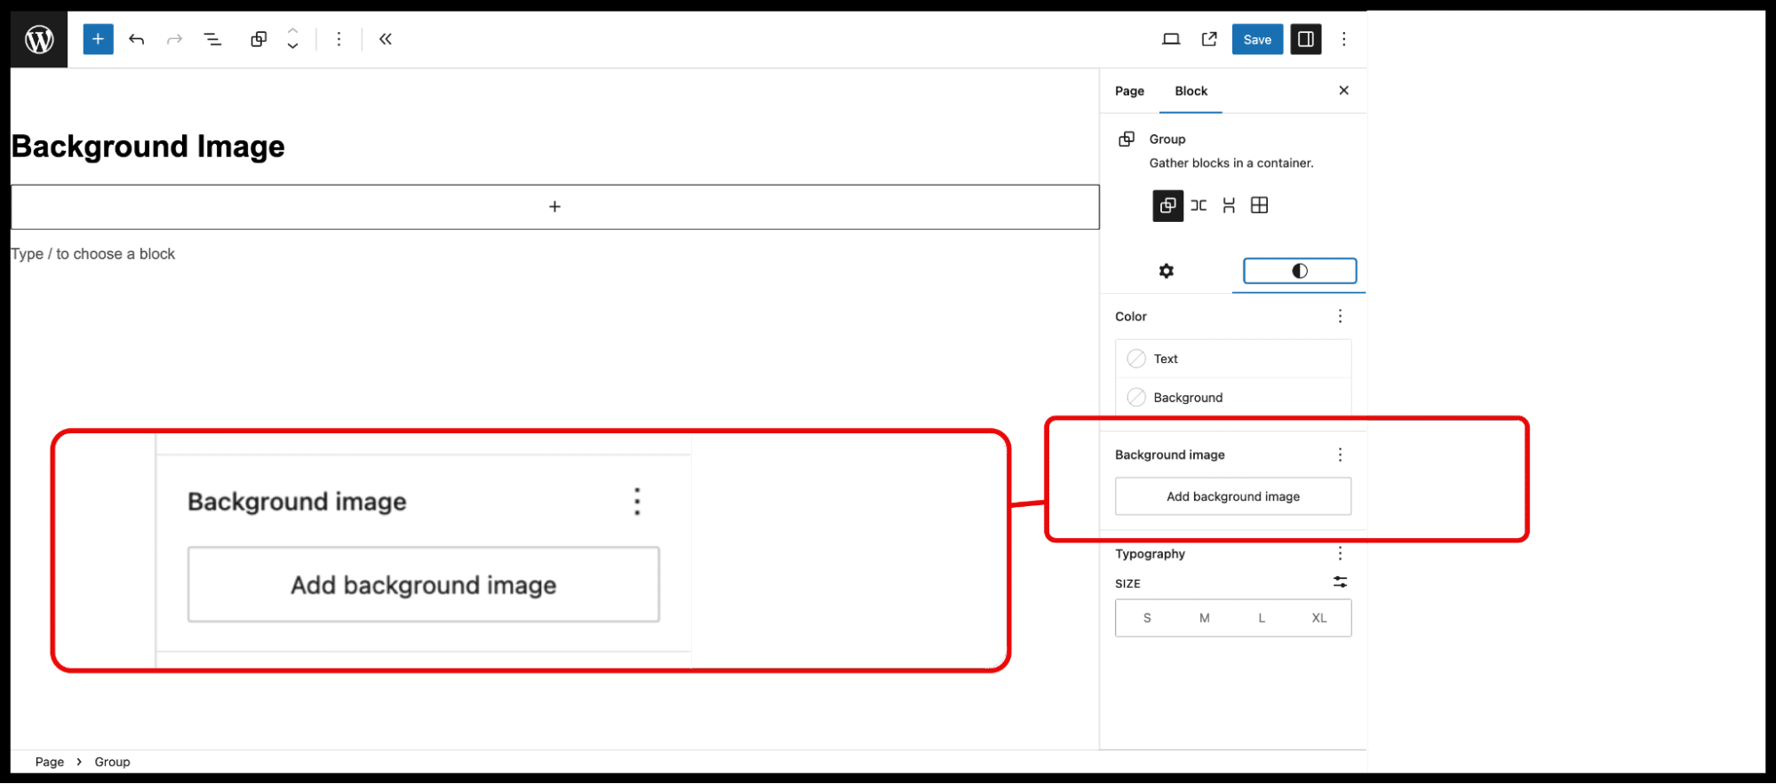Click Add background image button

coord(1232,496)
